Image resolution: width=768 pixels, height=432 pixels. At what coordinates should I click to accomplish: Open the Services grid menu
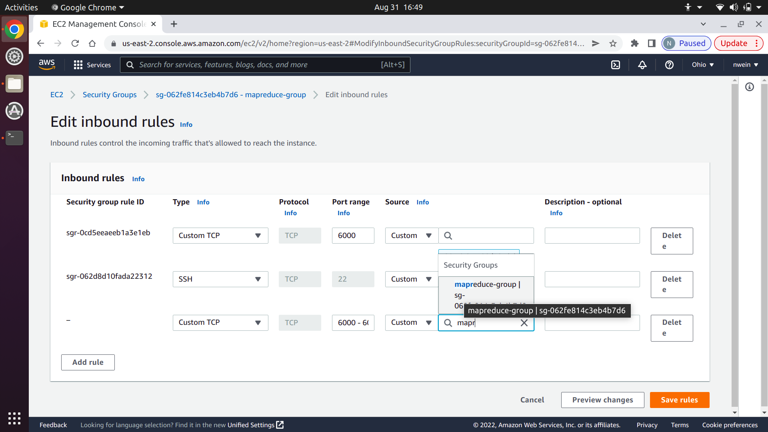[92, 65]
